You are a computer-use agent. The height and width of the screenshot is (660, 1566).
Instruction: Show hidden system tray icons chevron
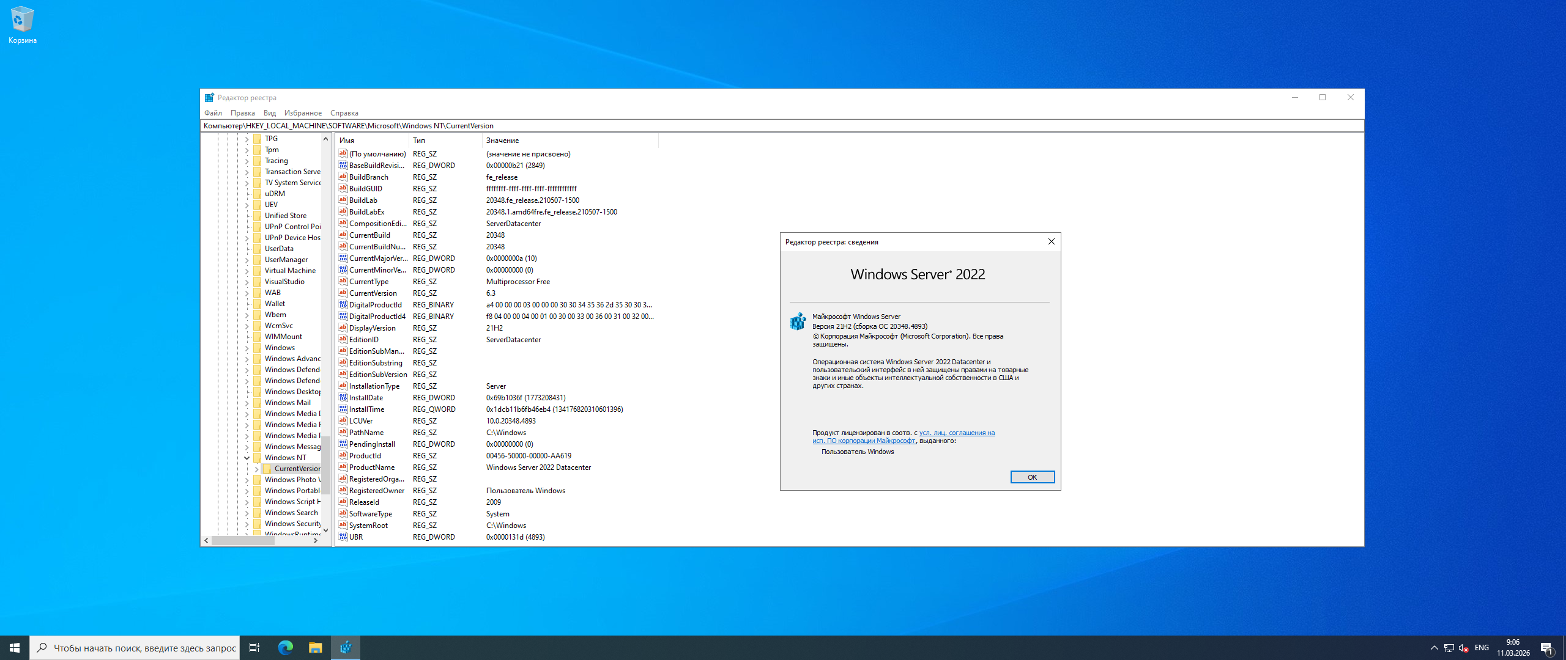pyautogui.click(x=1434, y=648)
